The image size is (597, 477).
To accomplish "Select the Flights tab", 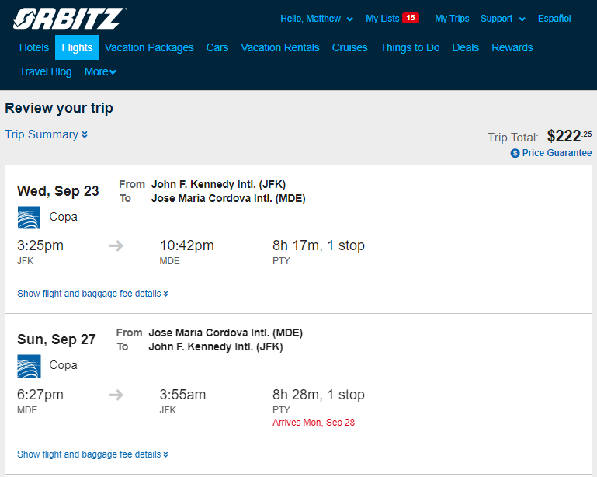I will (x=77, y=47).
